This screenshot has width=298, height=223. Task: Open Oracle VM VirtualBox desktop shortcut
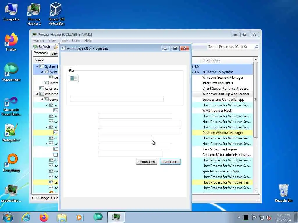pos(56,14)
